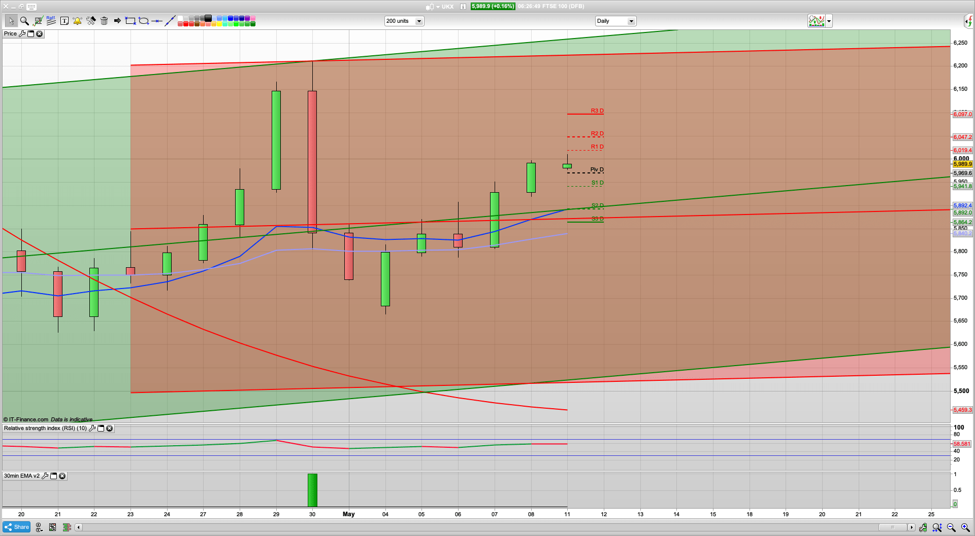
Task: Select the ellipse drawing tool
Action: click(144, 21)
